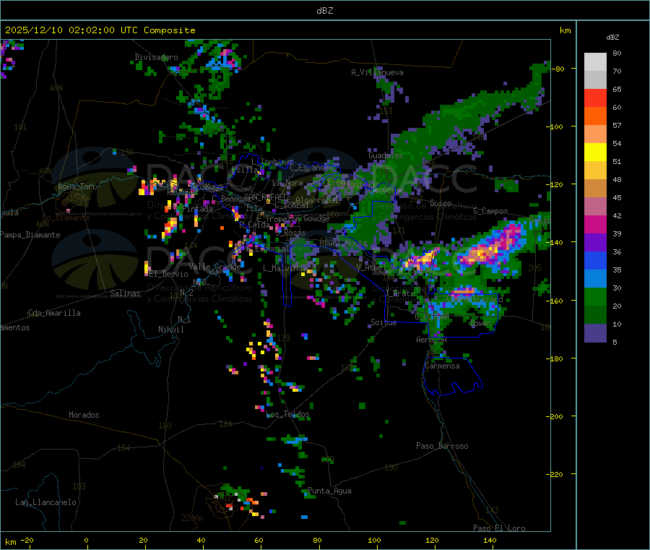Click the x-axis tick label '-20'
650x550 pixels.
pyautogui.click(x=27, y=540)
